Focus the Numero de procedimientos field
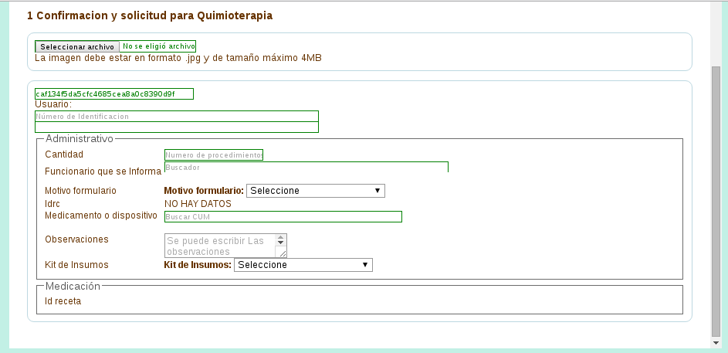The height and width of the screenshot is (353, 728). [x=214, y=154]
